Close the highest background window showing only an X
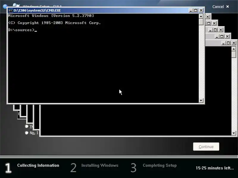This screenshot has width=238, height=178. (208, 17)
